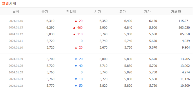
Task: Click the 시가 column header
Action: click(98, 12)
